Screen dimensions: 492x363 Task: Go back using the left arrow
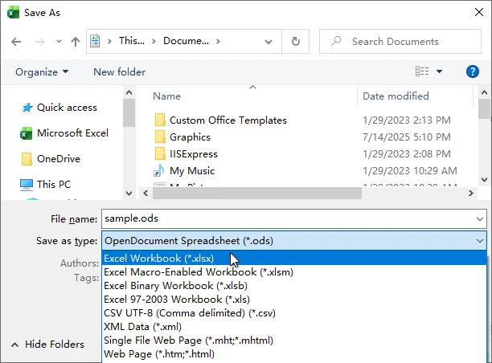point(16,42)
